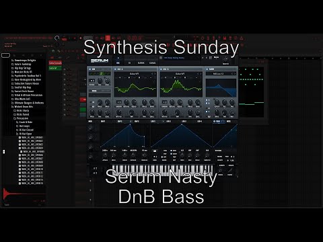Click the OSC B WT position knob
This screenshot has width=323, height=242.
[164, 112]
